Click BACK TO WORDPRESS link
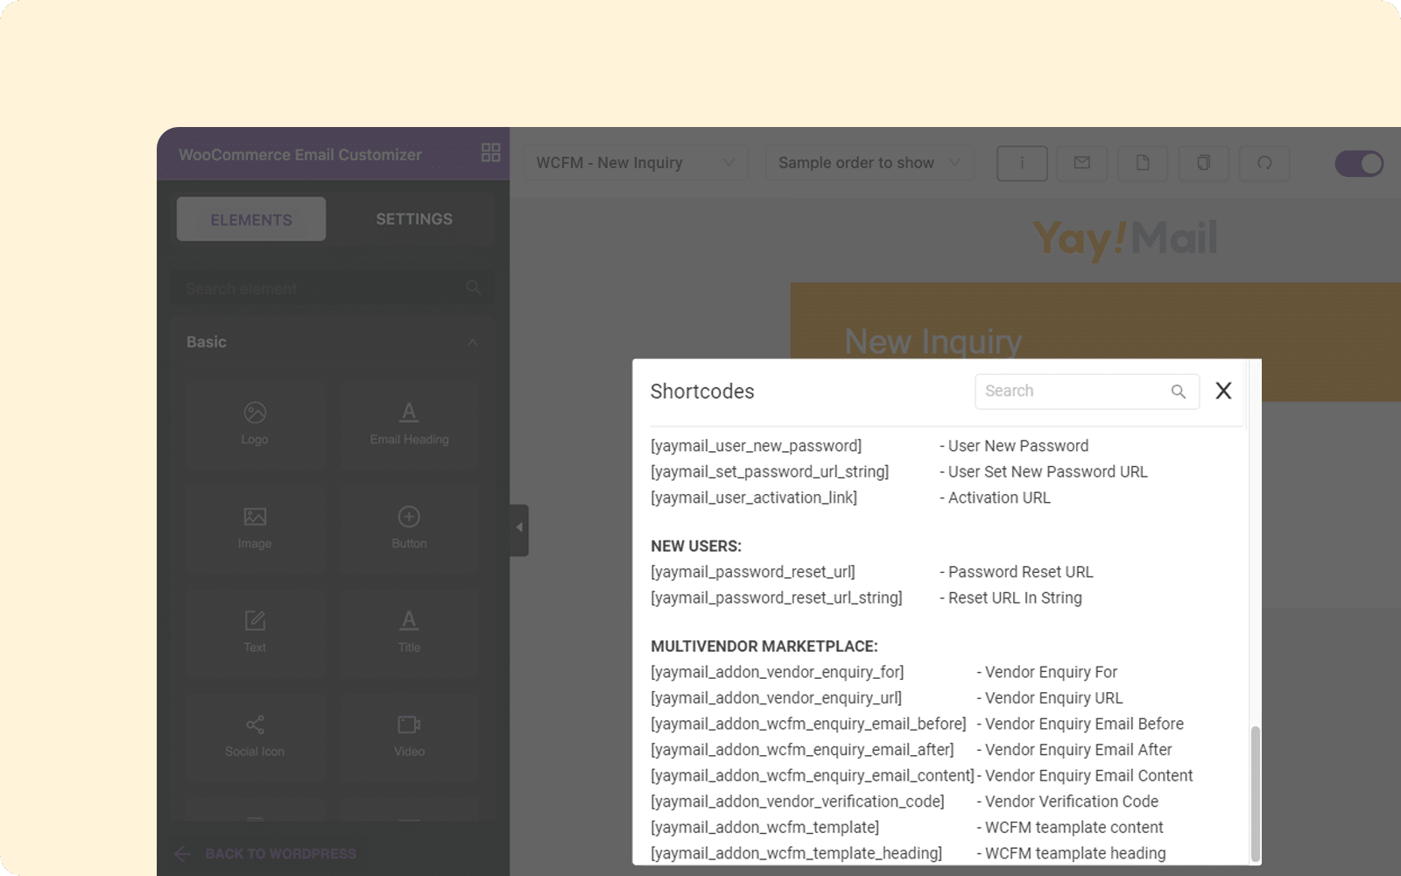 (x=280, y=854)
